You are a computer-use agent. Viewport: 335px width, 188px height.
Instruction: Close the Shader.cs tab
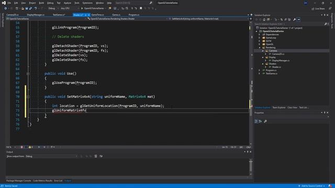click(x=88, y=15)
